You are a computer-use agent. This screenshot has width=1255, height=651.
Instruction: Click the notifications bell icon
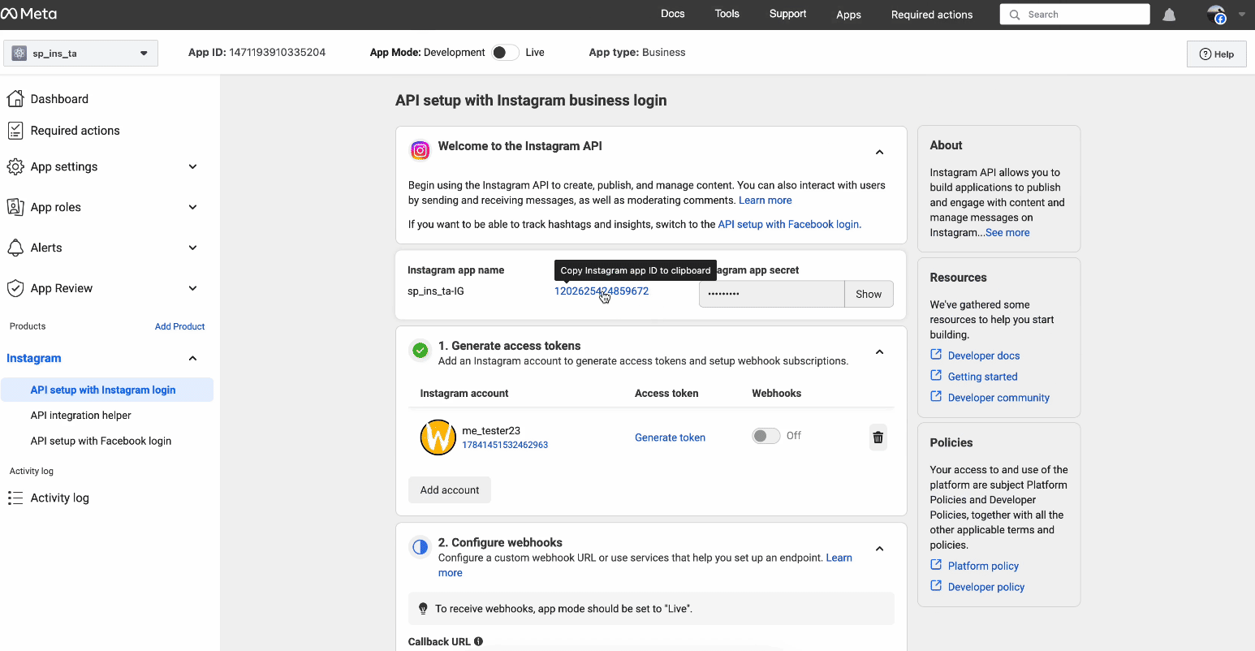(x=1169, y=15)
